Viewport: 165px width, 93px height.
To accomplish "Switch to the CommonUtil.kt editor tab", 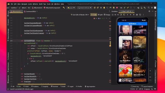I will 31,11.
